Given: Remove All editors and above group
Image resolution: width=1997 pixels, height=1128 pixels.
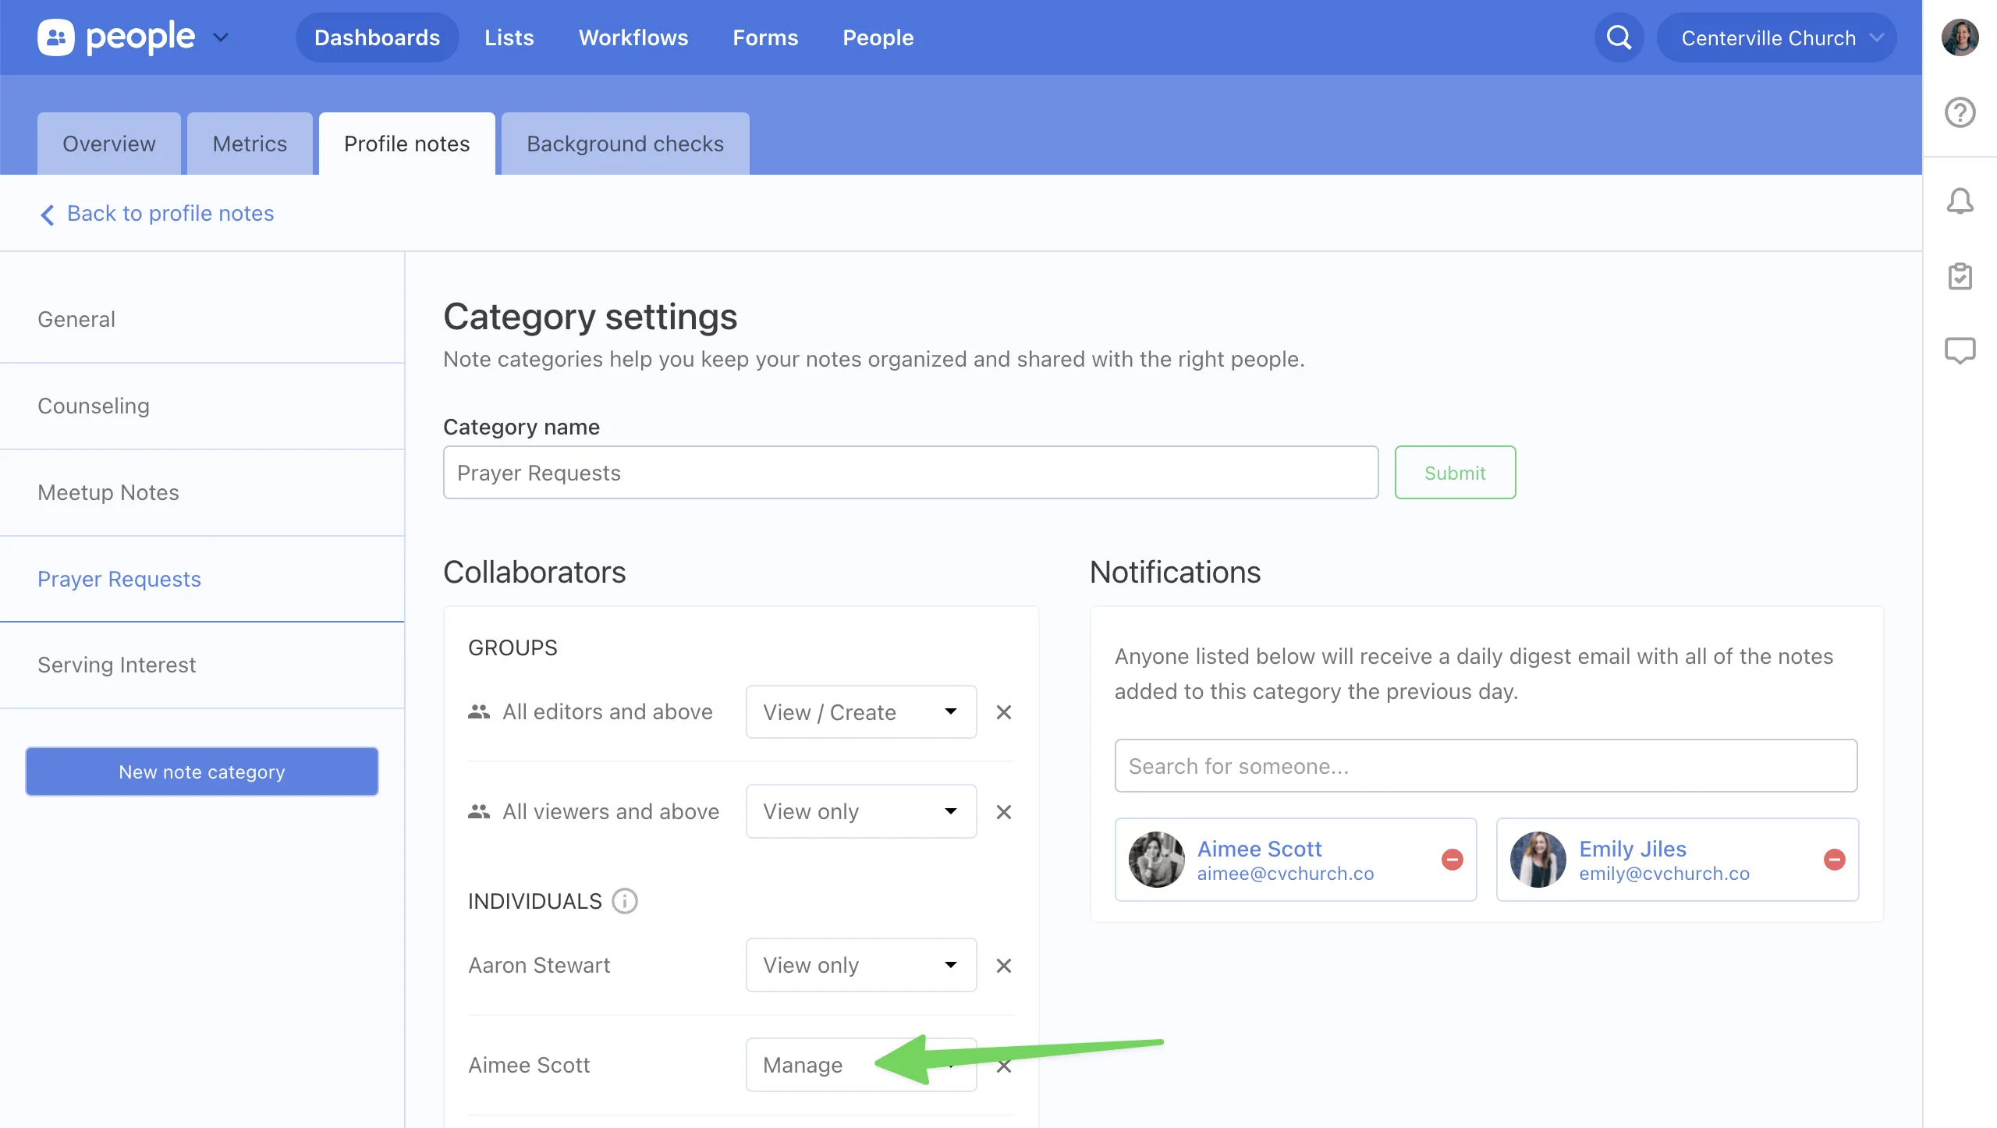Looking at the screenshot, I should 1004,712.
